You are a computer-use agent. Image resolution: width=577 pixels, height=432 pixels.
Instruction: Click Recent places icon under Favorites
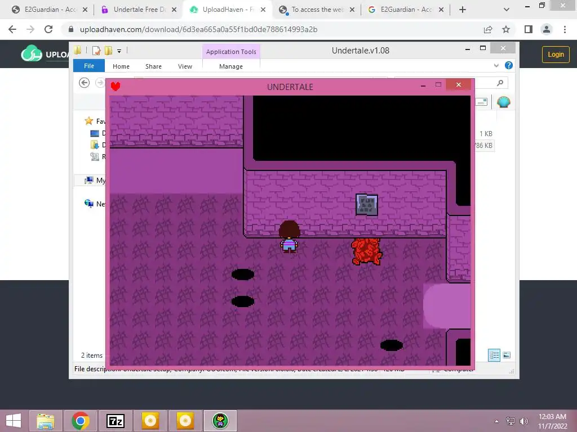[x=95, y=157]
